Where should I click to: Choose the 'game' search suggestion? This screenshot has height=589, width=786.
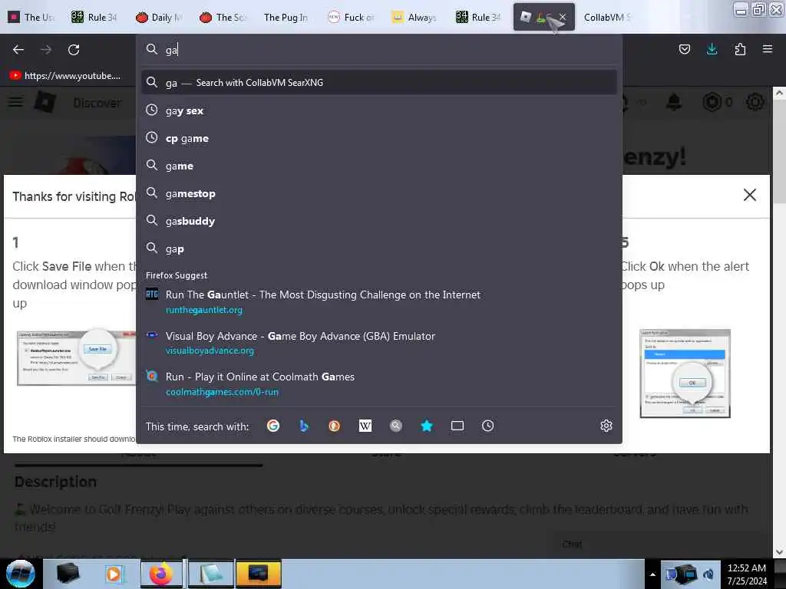coord(378,166)
